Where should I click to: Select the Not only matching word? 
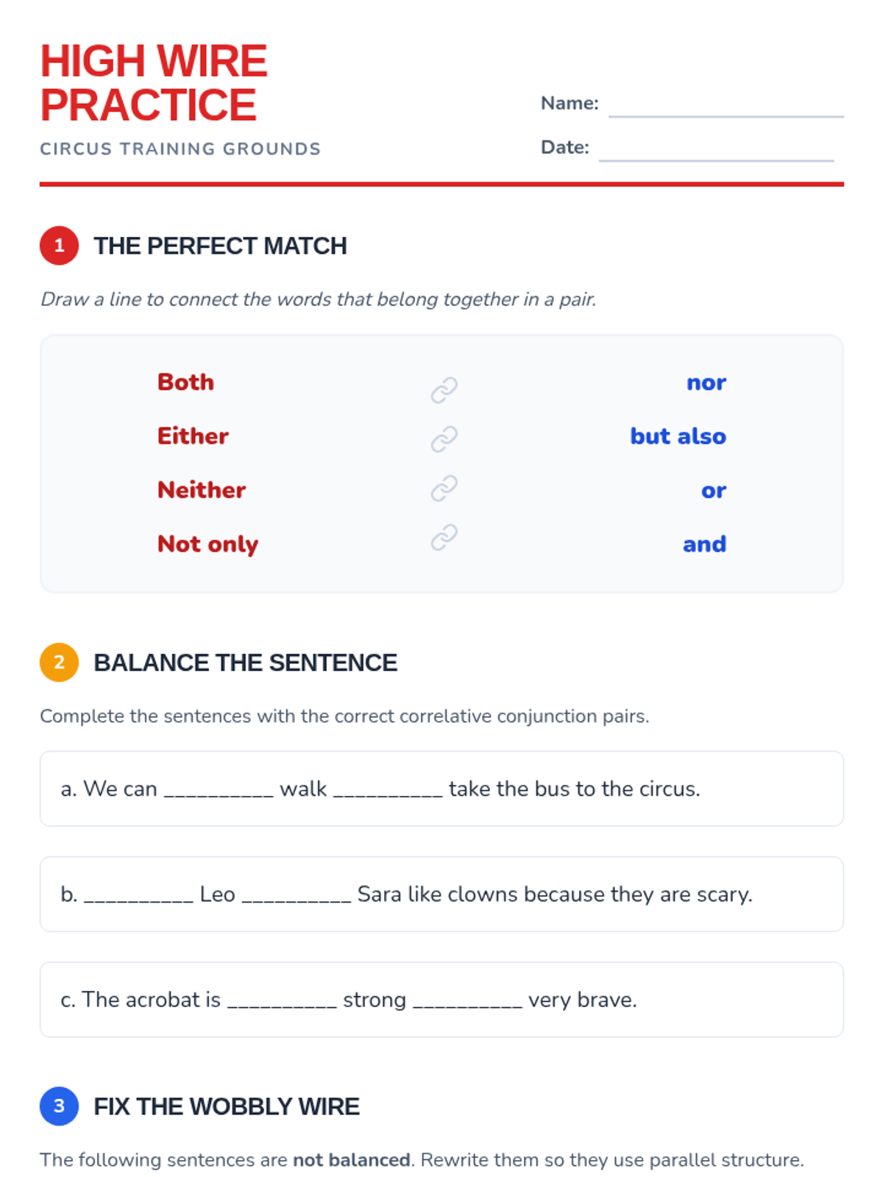pos(208,544)
